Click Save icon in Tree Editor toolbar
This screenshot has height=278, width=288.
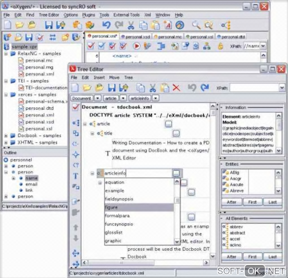112,88
